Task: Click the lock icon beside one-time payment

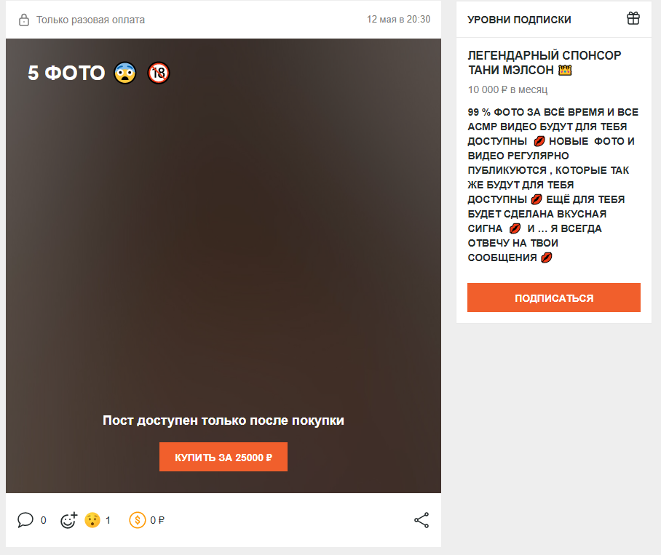Action: (x=24, y=20)
